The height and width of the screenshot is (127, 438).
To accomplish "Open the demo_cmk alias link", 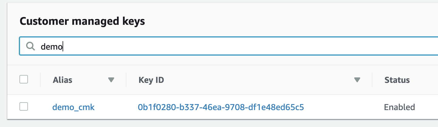I will [74, 107].
